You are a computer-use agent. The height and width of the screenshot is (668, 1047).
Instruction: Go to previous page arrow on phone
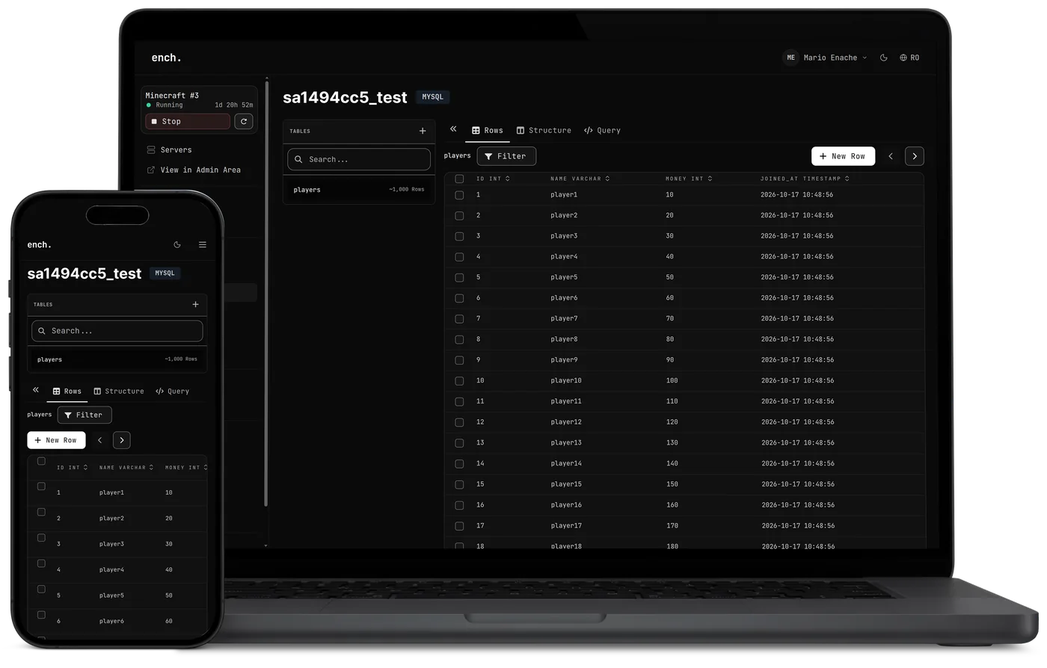pyautogui.click(x=99, y=440)
